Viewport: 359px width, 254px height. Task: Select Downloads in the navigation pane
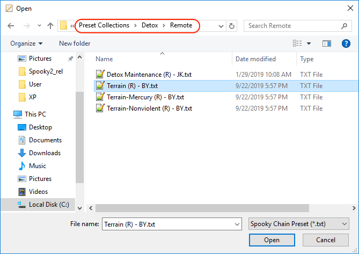point(45,153)
